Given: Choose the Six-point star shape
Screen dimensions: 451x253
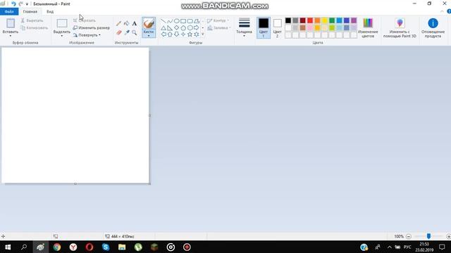Looking at the screenshot, I should (x=197, y=34).
